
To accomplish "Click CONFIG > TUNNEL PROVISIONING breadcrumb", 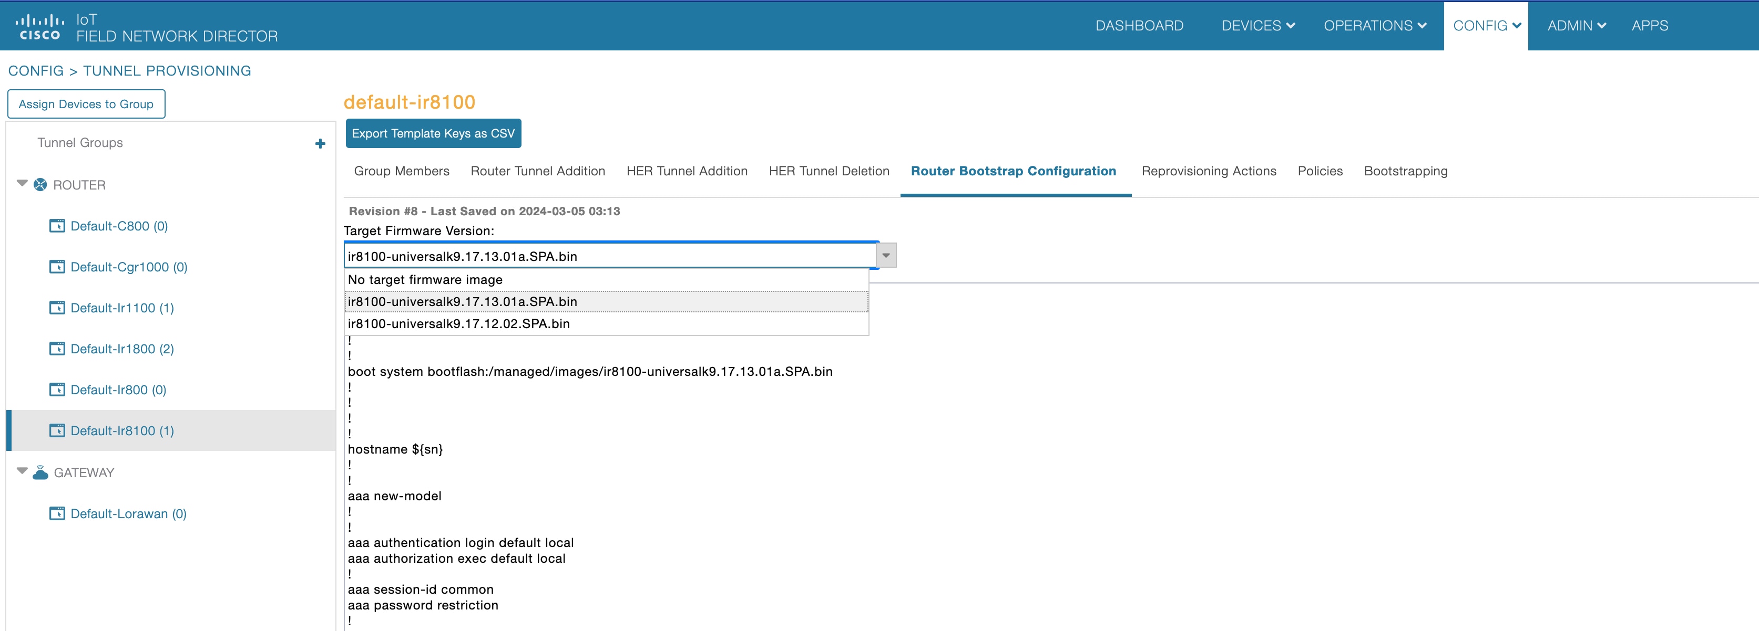I will tap(130, 70).
